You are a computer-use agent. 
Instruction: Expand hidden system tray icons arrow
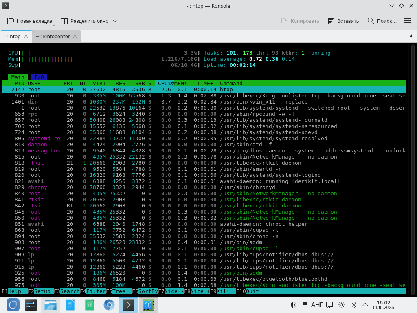(x=366, y=305)
